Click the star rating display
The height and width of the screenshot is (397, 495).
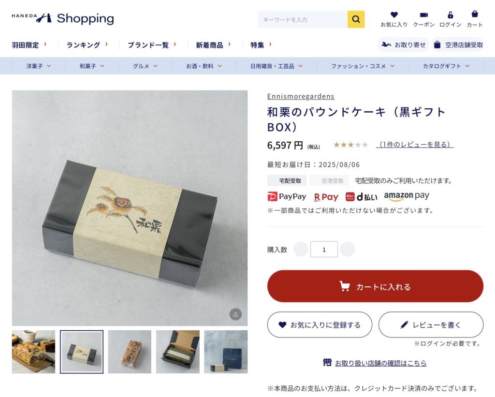(x=351, y=145)
